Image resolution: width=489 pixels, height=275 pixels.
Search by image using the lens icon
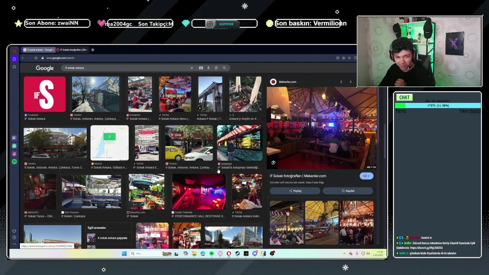[216, 68]
